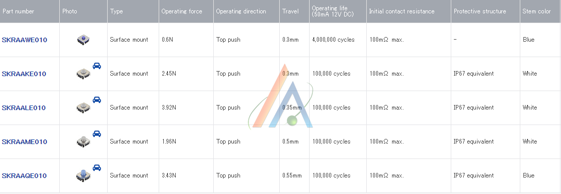
Task: Click the SKRAAME010 switch photo
Action: click(83, 142)
